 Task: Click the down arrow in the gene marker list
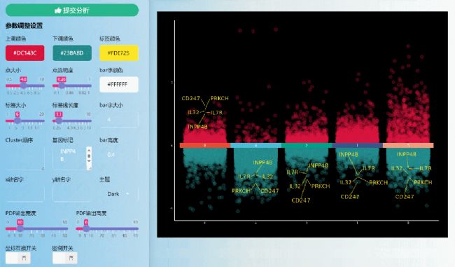[x=89, y=160]
